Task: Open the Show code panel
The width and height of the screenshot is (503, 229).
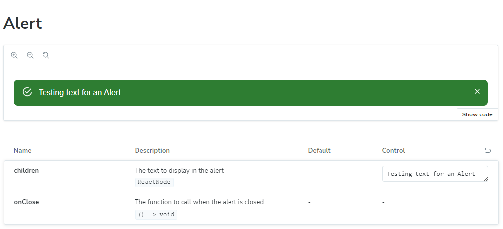Action: point(477,114)
